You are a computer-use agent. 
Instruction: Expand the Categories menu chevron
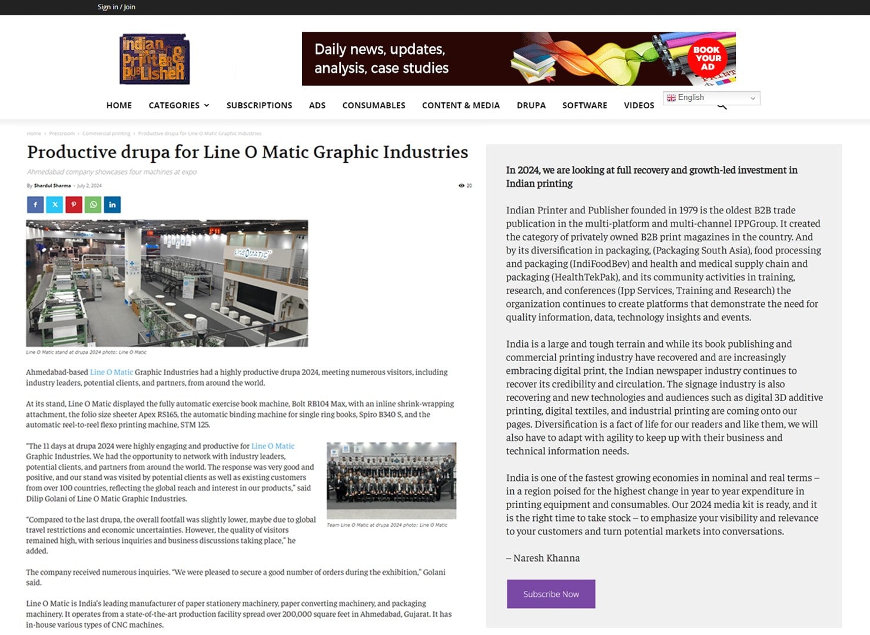pos(207,105)
